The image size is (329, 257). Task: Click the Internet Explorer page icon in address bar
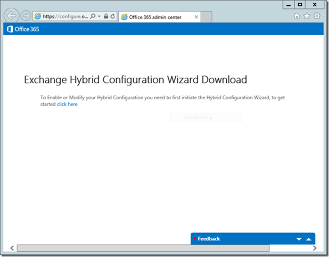coord(38,16)
